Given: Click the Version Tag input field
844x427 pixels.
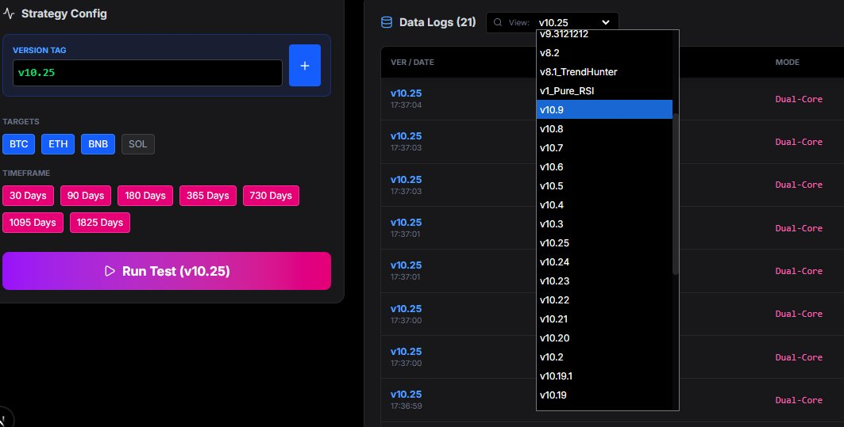Looking at the screenshot, I should point(148,73).
